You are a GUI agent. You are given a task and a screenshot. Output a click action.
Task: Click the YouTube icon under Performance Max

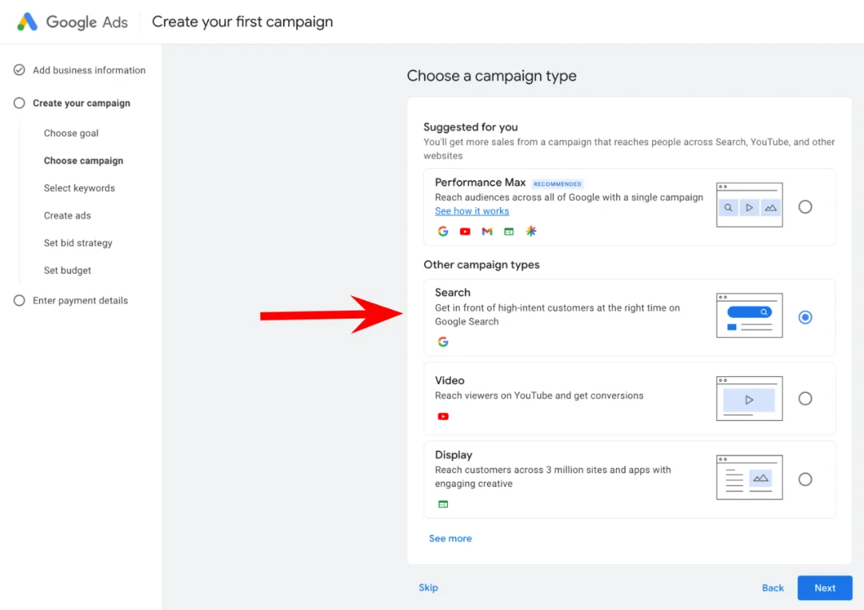click(x=465, y=231)
